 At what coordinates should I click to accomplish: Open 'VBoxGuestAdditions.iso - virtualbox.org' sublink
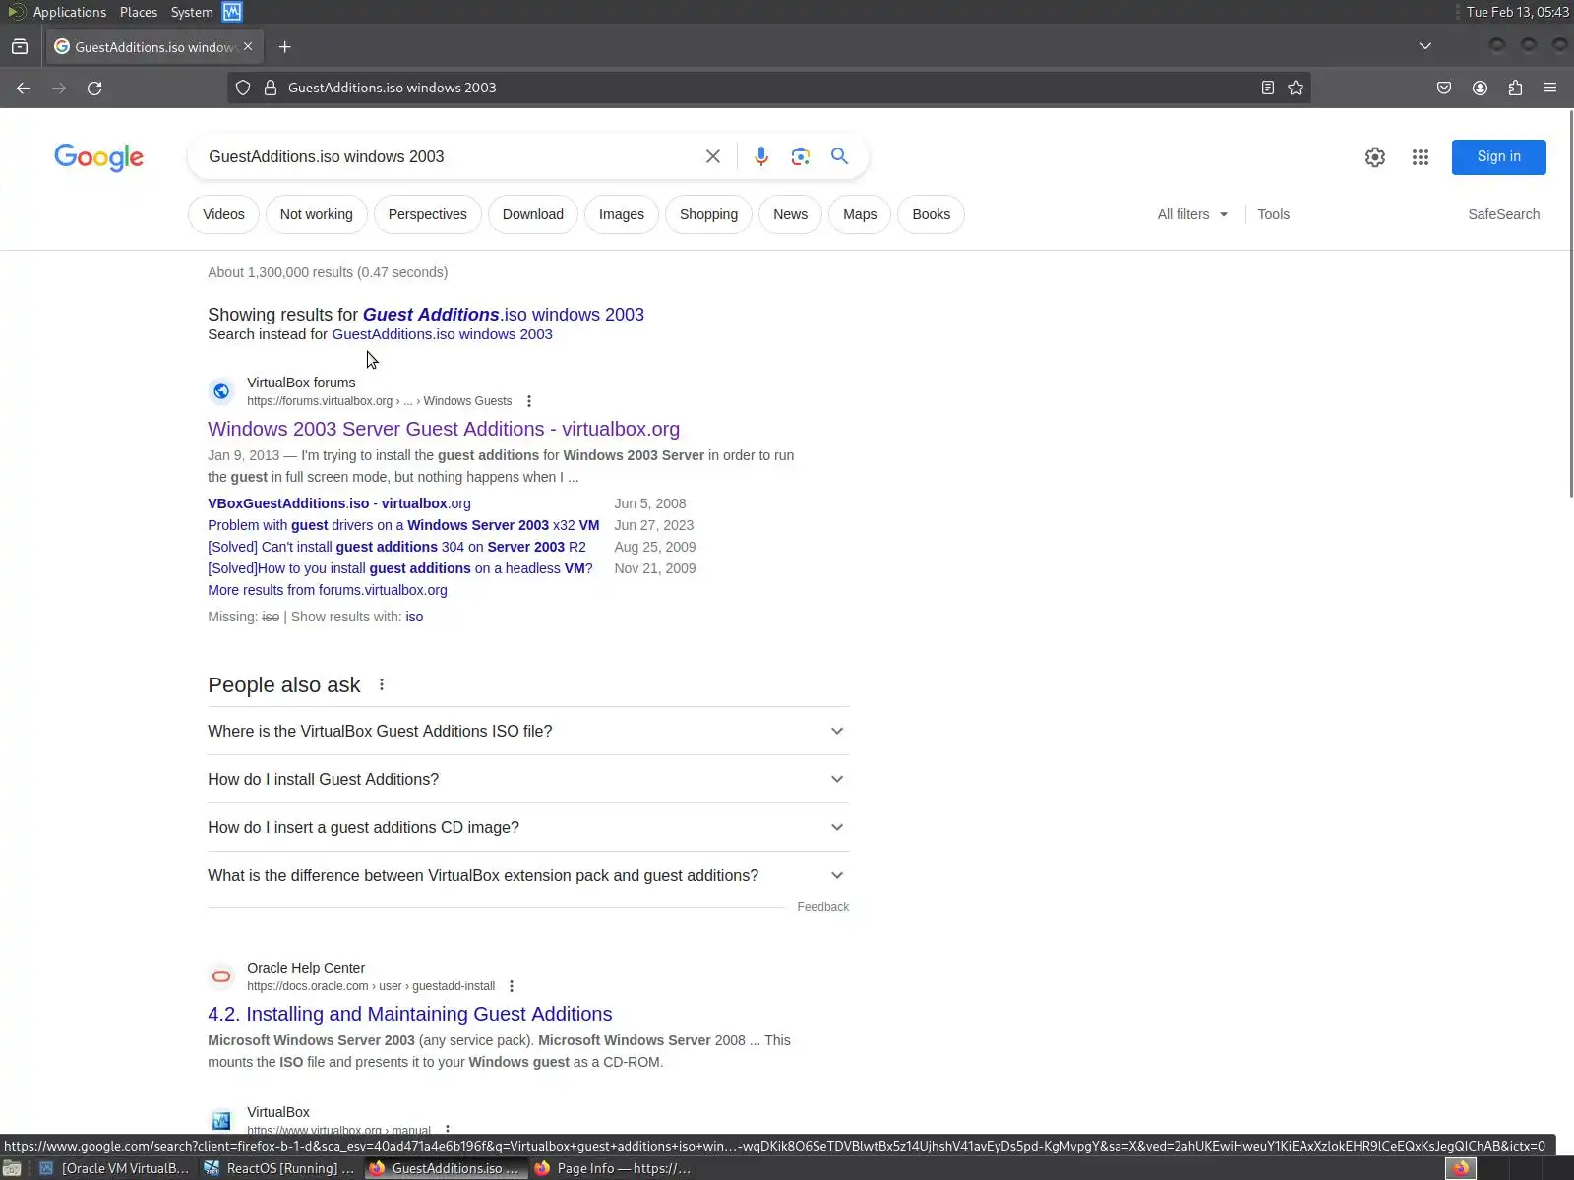[x=339, y=503]
